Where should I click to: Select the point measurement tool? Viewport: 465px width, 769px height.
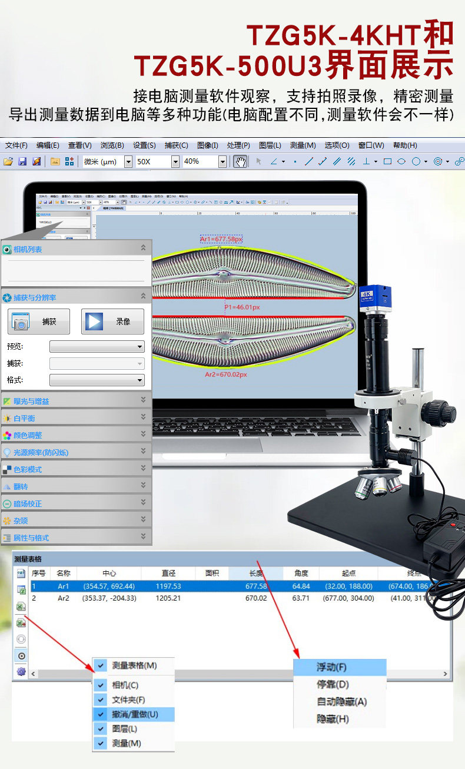pyautogui.click(x=295, y=161)
